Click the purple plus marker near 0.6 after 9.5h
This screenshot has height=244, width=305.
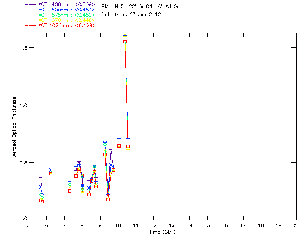click(111, 150)
